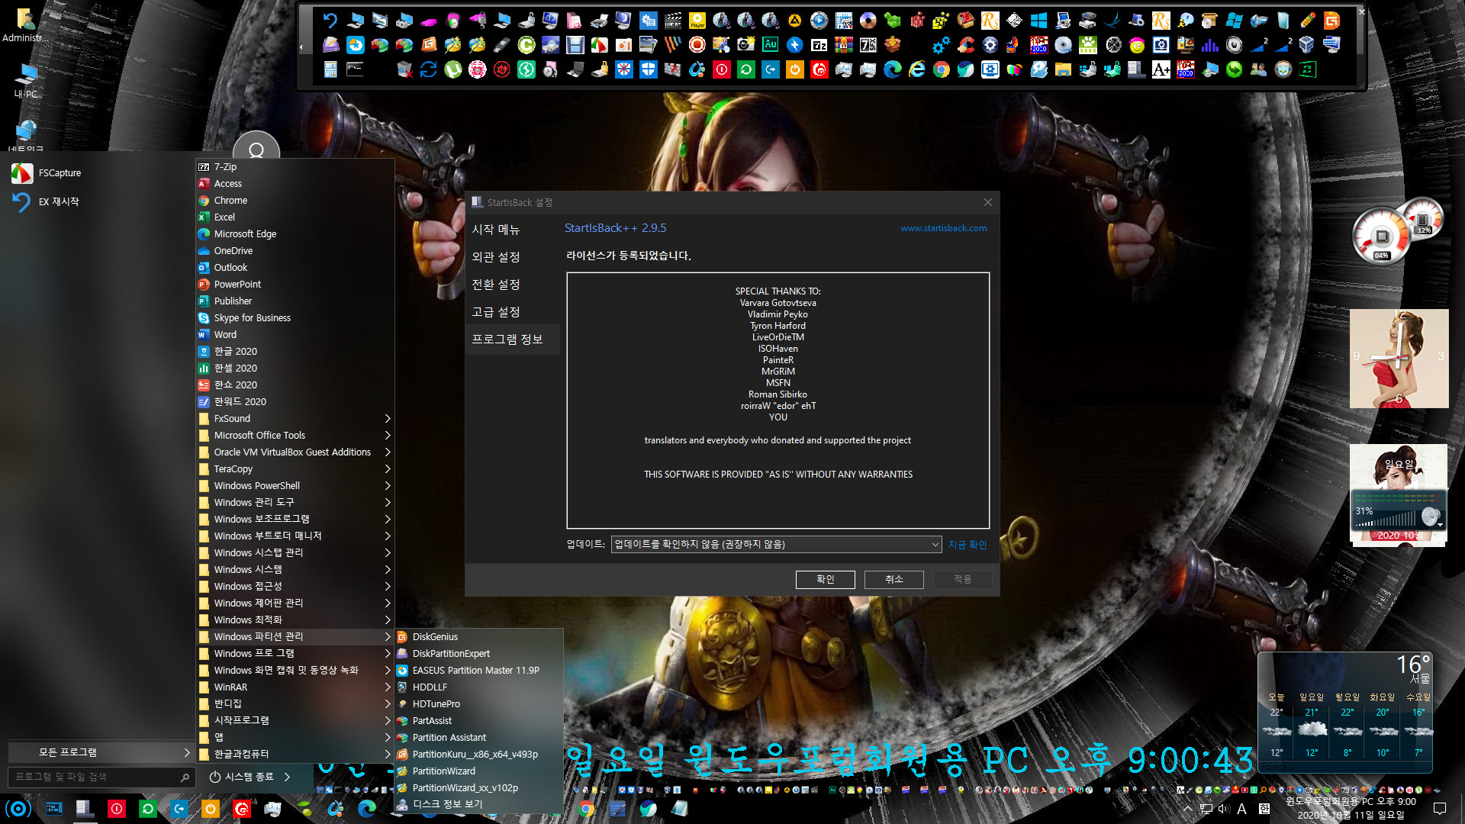
Task: Click the weather gadget with 16° 서울
Action: click(1346, 711)
